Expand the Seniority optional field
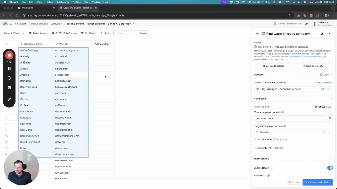The width and height of the screenshot is (337, 189). coord(255,148)
